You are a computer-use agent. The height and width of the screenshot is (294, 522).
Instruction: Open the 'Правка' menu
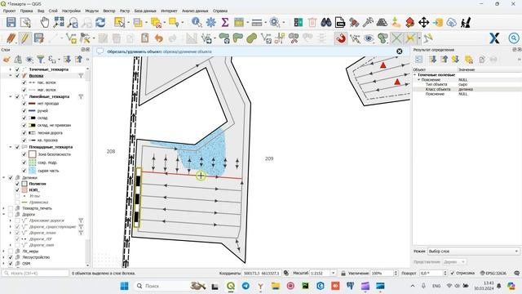(x=27, y=11)
